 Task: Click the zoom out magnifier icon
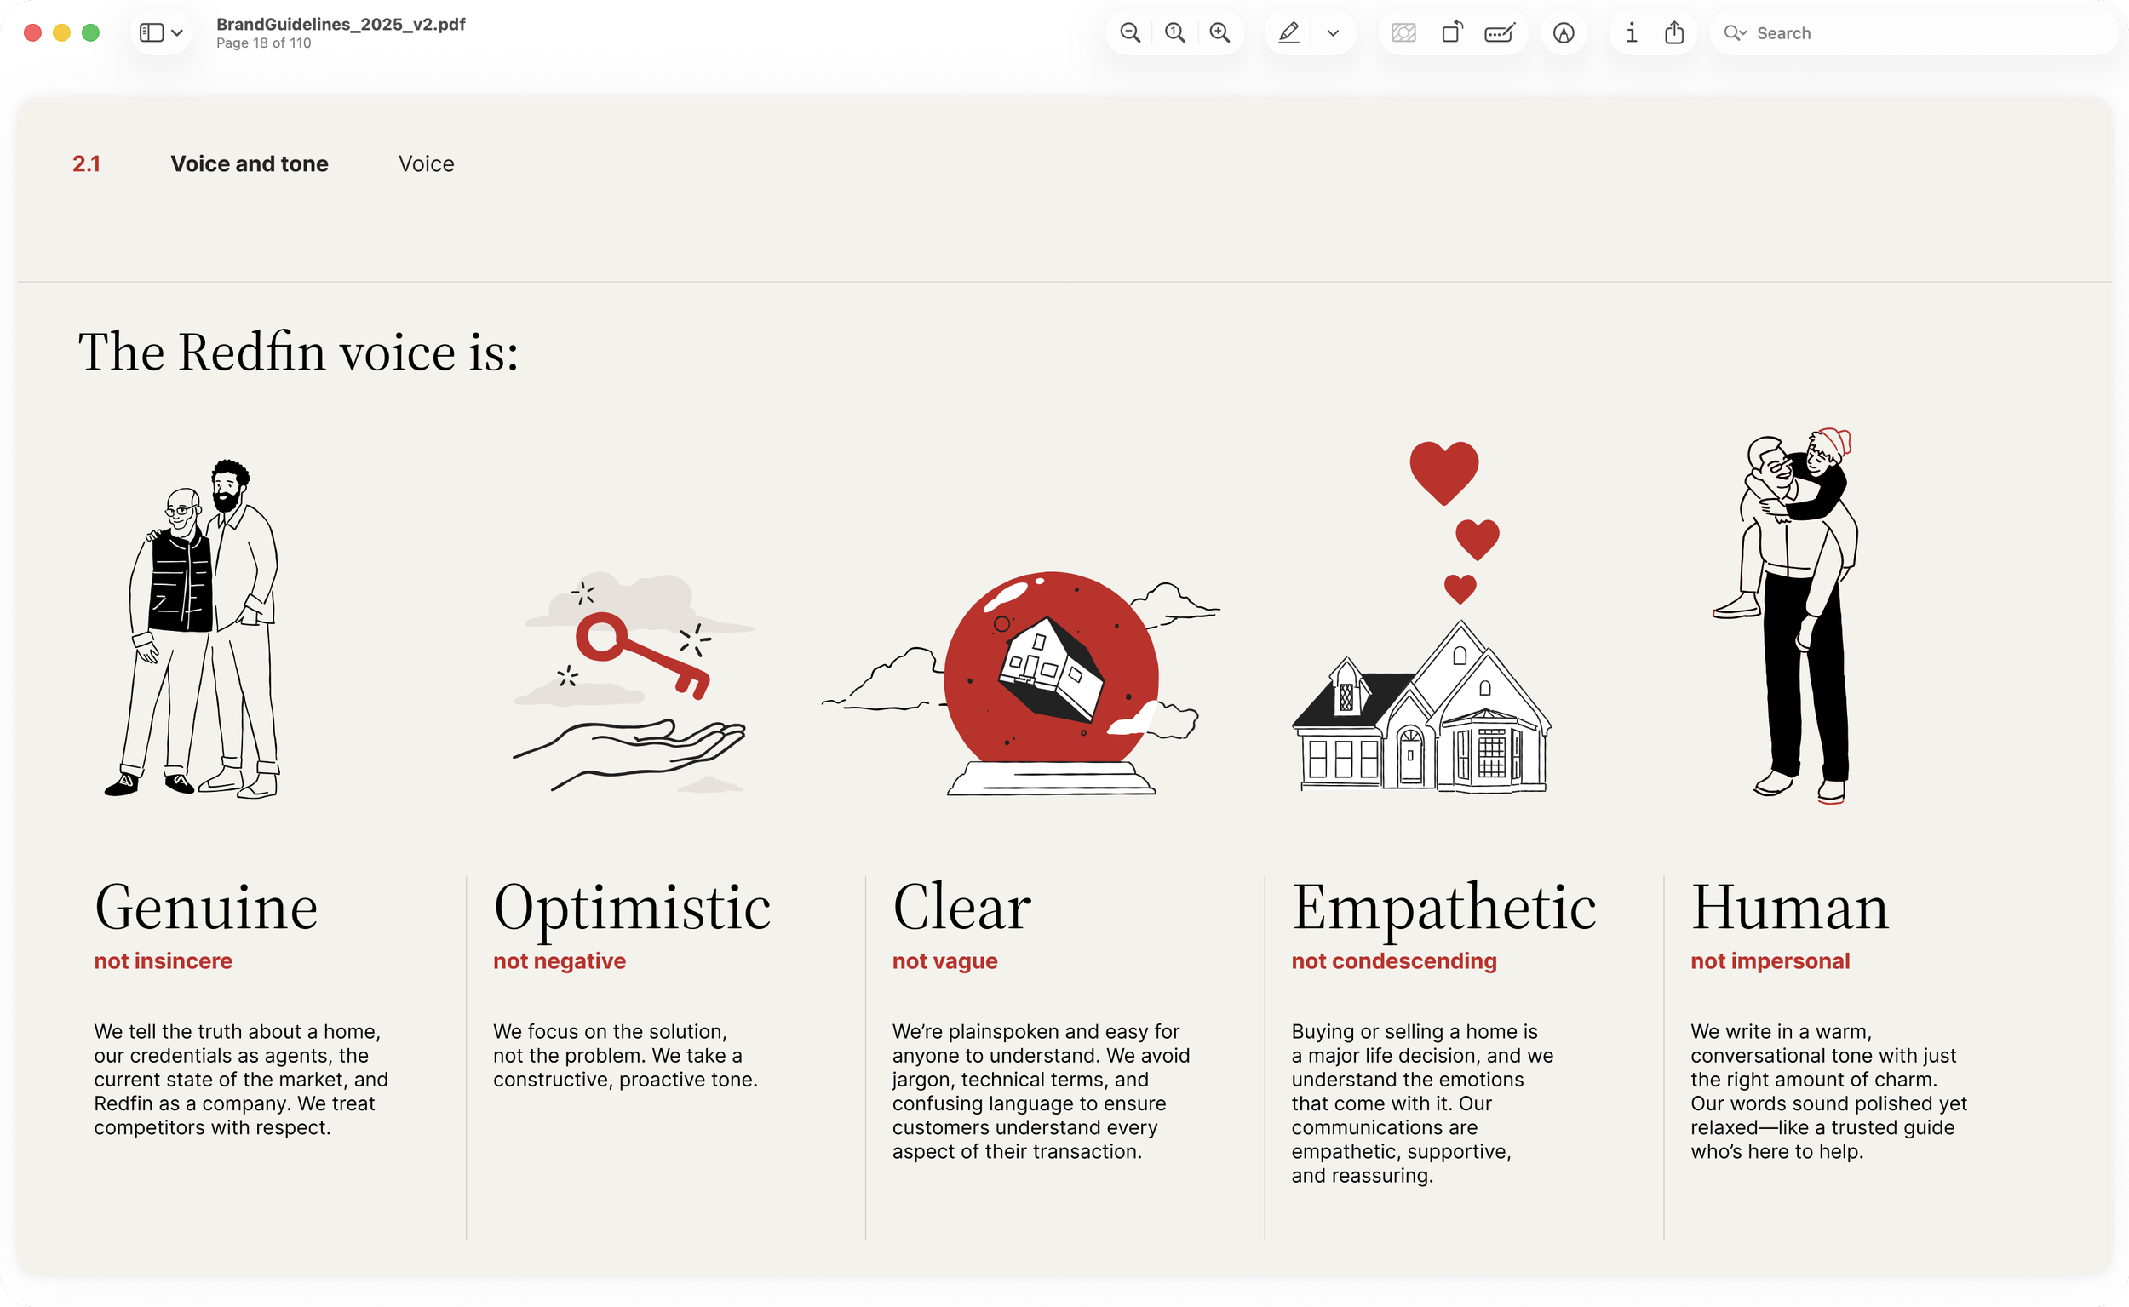[x=1130, y=33]
